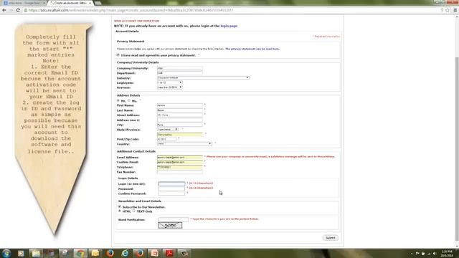Open the Employees dropdown
The width and height of the screenshot is (459, 258).
[x=170, y=82]
